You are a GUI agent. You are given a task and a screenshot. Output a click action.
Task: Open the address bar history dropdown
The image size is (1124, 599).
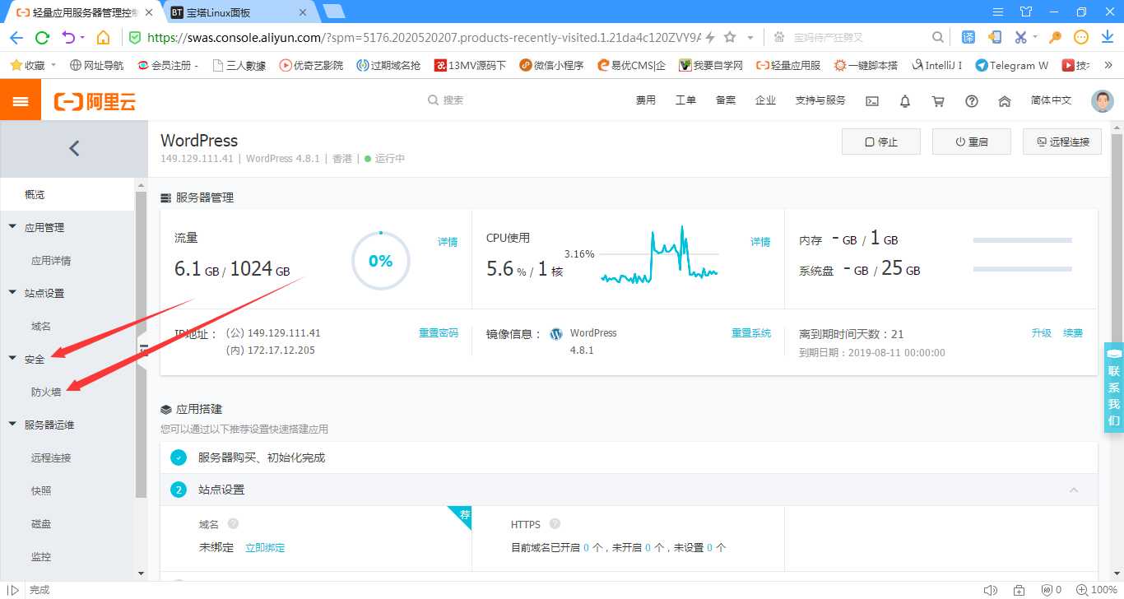pos(750,37)
